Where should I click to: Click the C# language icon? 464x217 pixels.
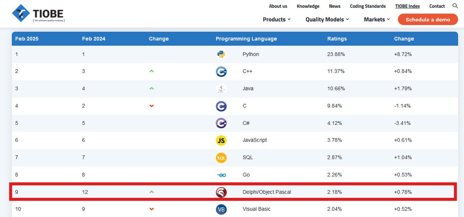pyautogui.click(x=221, y=123)
